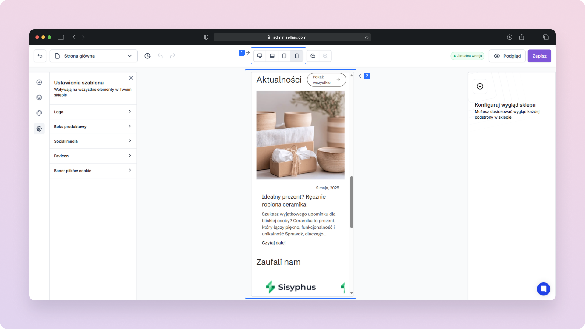Click the Zaufali nam heading
Image resolution: width=585 pixels, height=329 pixels.
click(278, 262)
